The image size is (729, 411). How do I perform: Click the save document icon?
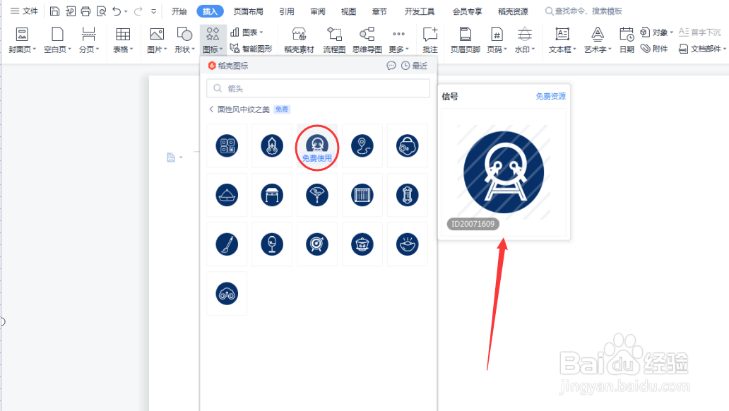pos(54,11)
